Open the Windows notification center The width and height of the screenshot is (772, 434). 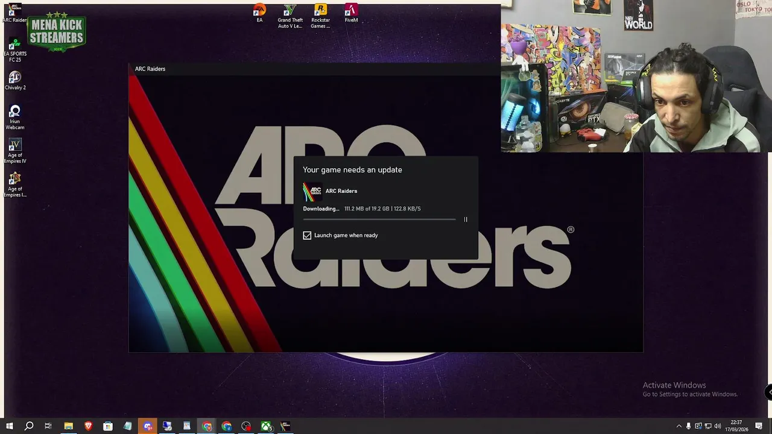point(759,426)
